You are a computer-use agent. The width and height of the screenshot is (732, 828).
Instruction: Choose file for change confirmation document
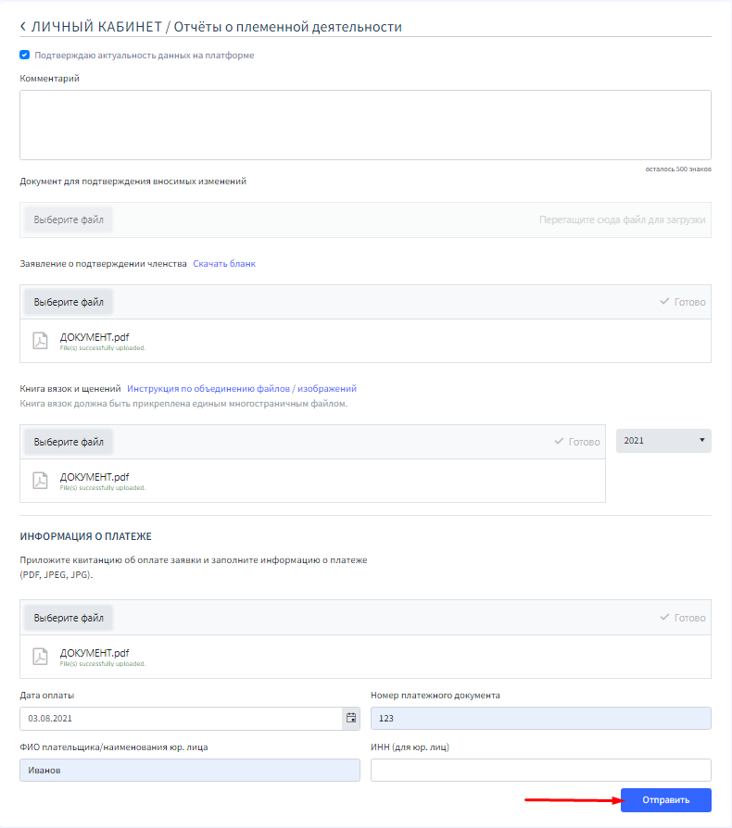(x=69, y=220)
